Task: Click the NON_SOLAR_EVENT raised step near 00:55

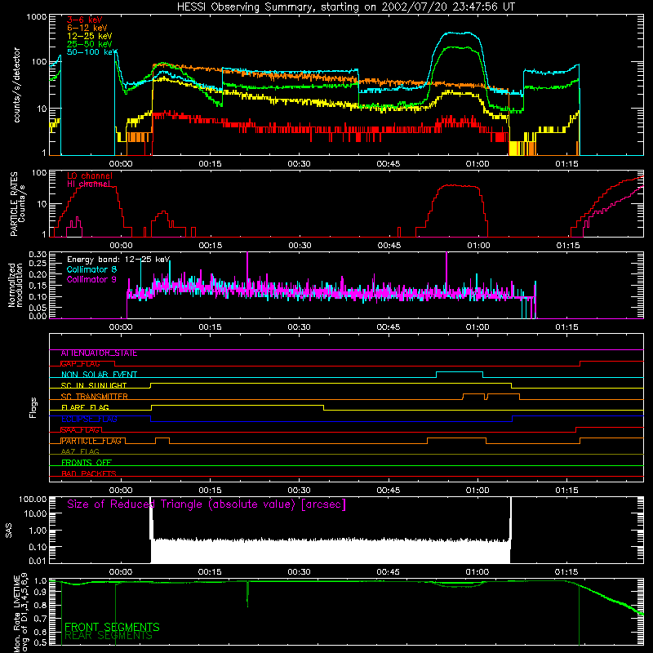Action: point(460,372)
